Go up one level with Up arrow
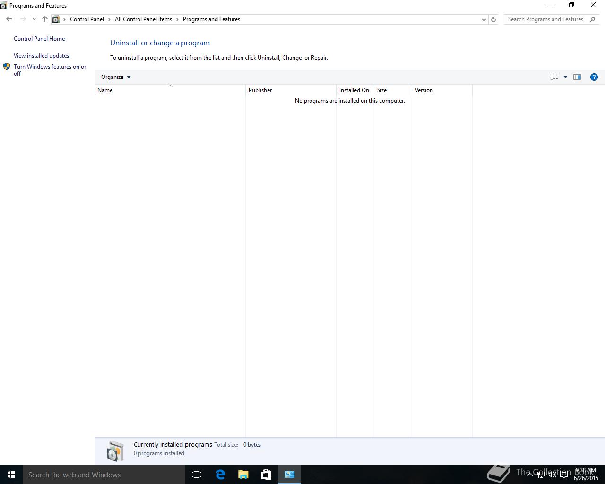This screenshot has height=484, width=605. point(45,19)
